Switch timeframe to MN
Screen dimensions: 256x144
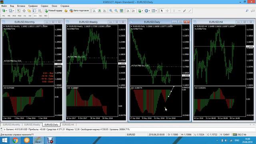pyautogui.click(x=46, y=16)
